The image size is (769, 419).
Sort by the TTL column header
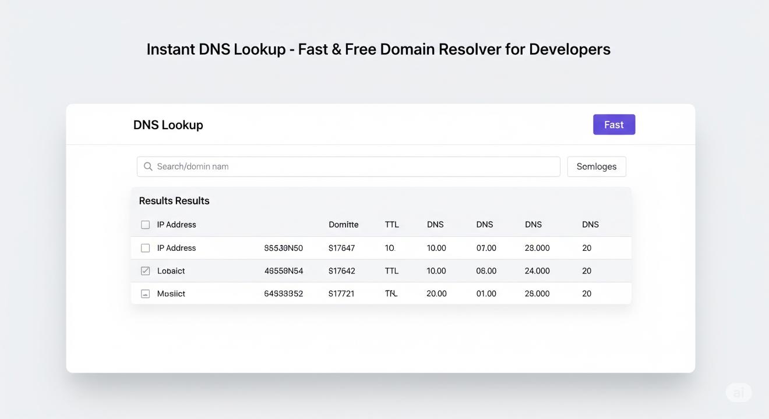tap(391, 225)
